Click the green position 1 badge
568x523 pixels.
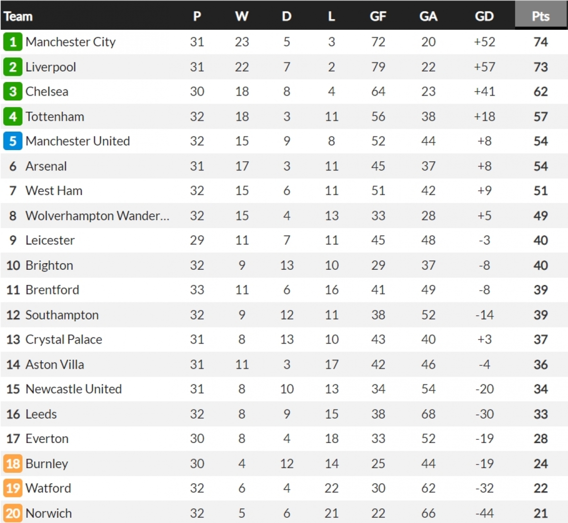(13, 42)
